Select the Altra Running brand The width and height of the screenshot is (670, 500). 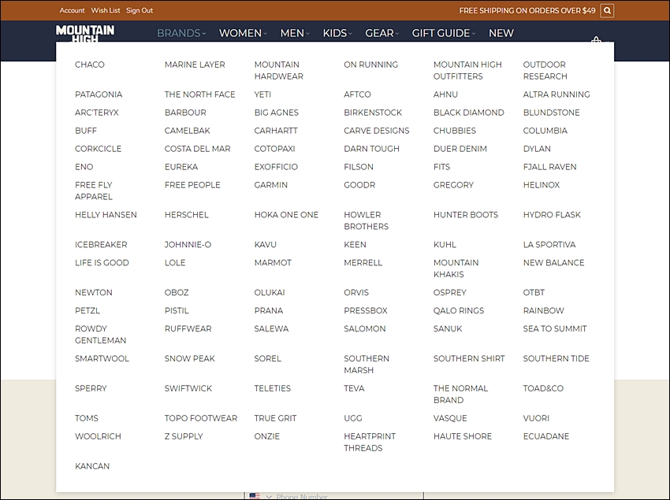point(556,94)
